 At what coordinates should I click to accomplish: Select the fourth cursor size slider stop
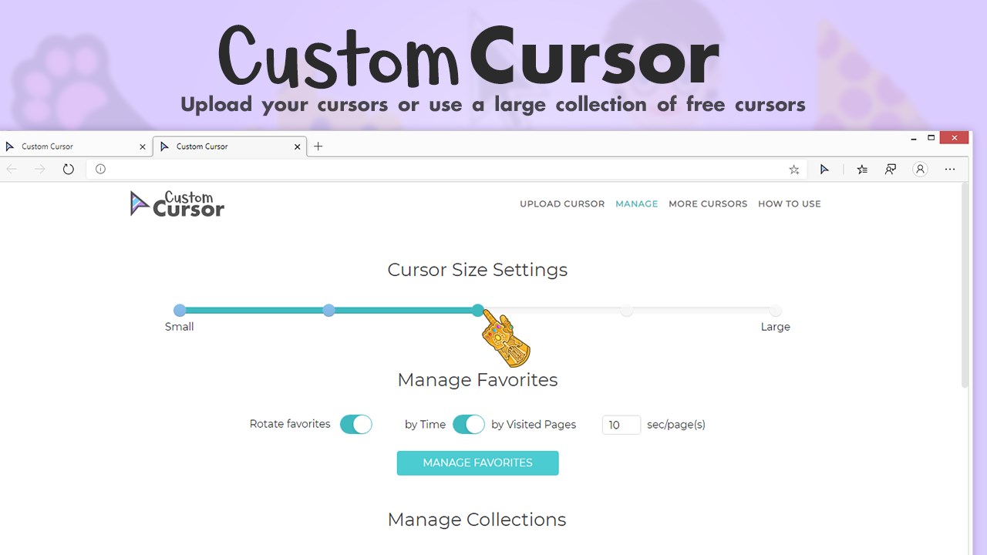tap(627, 311)
